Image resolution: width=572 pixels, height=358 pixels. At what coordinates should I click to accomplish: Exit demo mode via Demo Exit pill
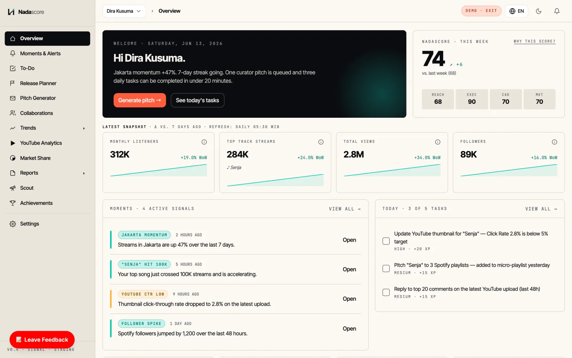tap(481, 11)
